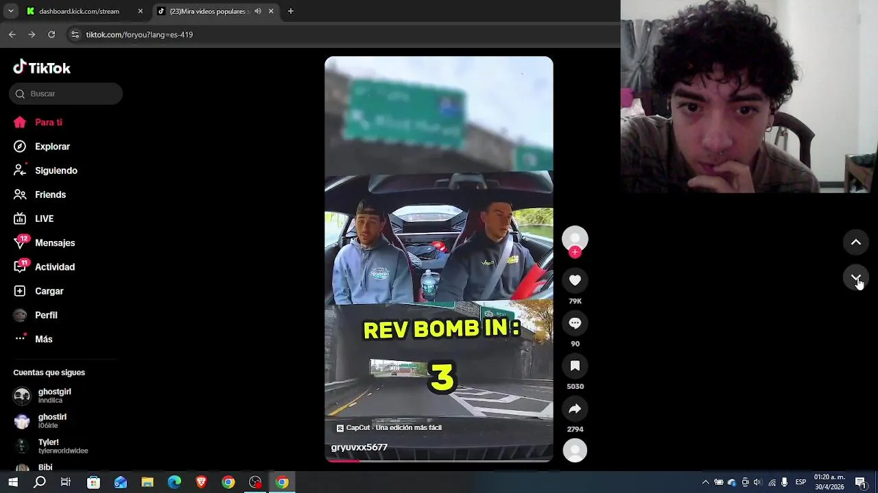Click the video progress bar
The width and height of the screenshot is (878, 493).
(439, 460)
